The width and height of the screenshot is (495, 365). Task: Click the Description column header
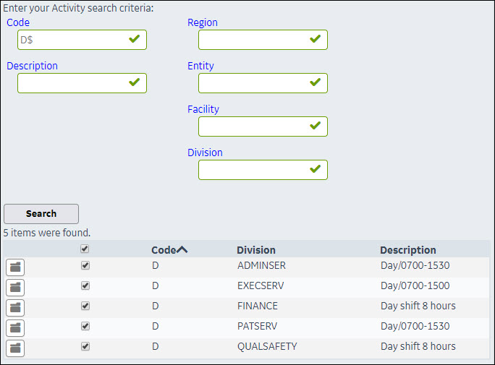click(x=407, y=250)
